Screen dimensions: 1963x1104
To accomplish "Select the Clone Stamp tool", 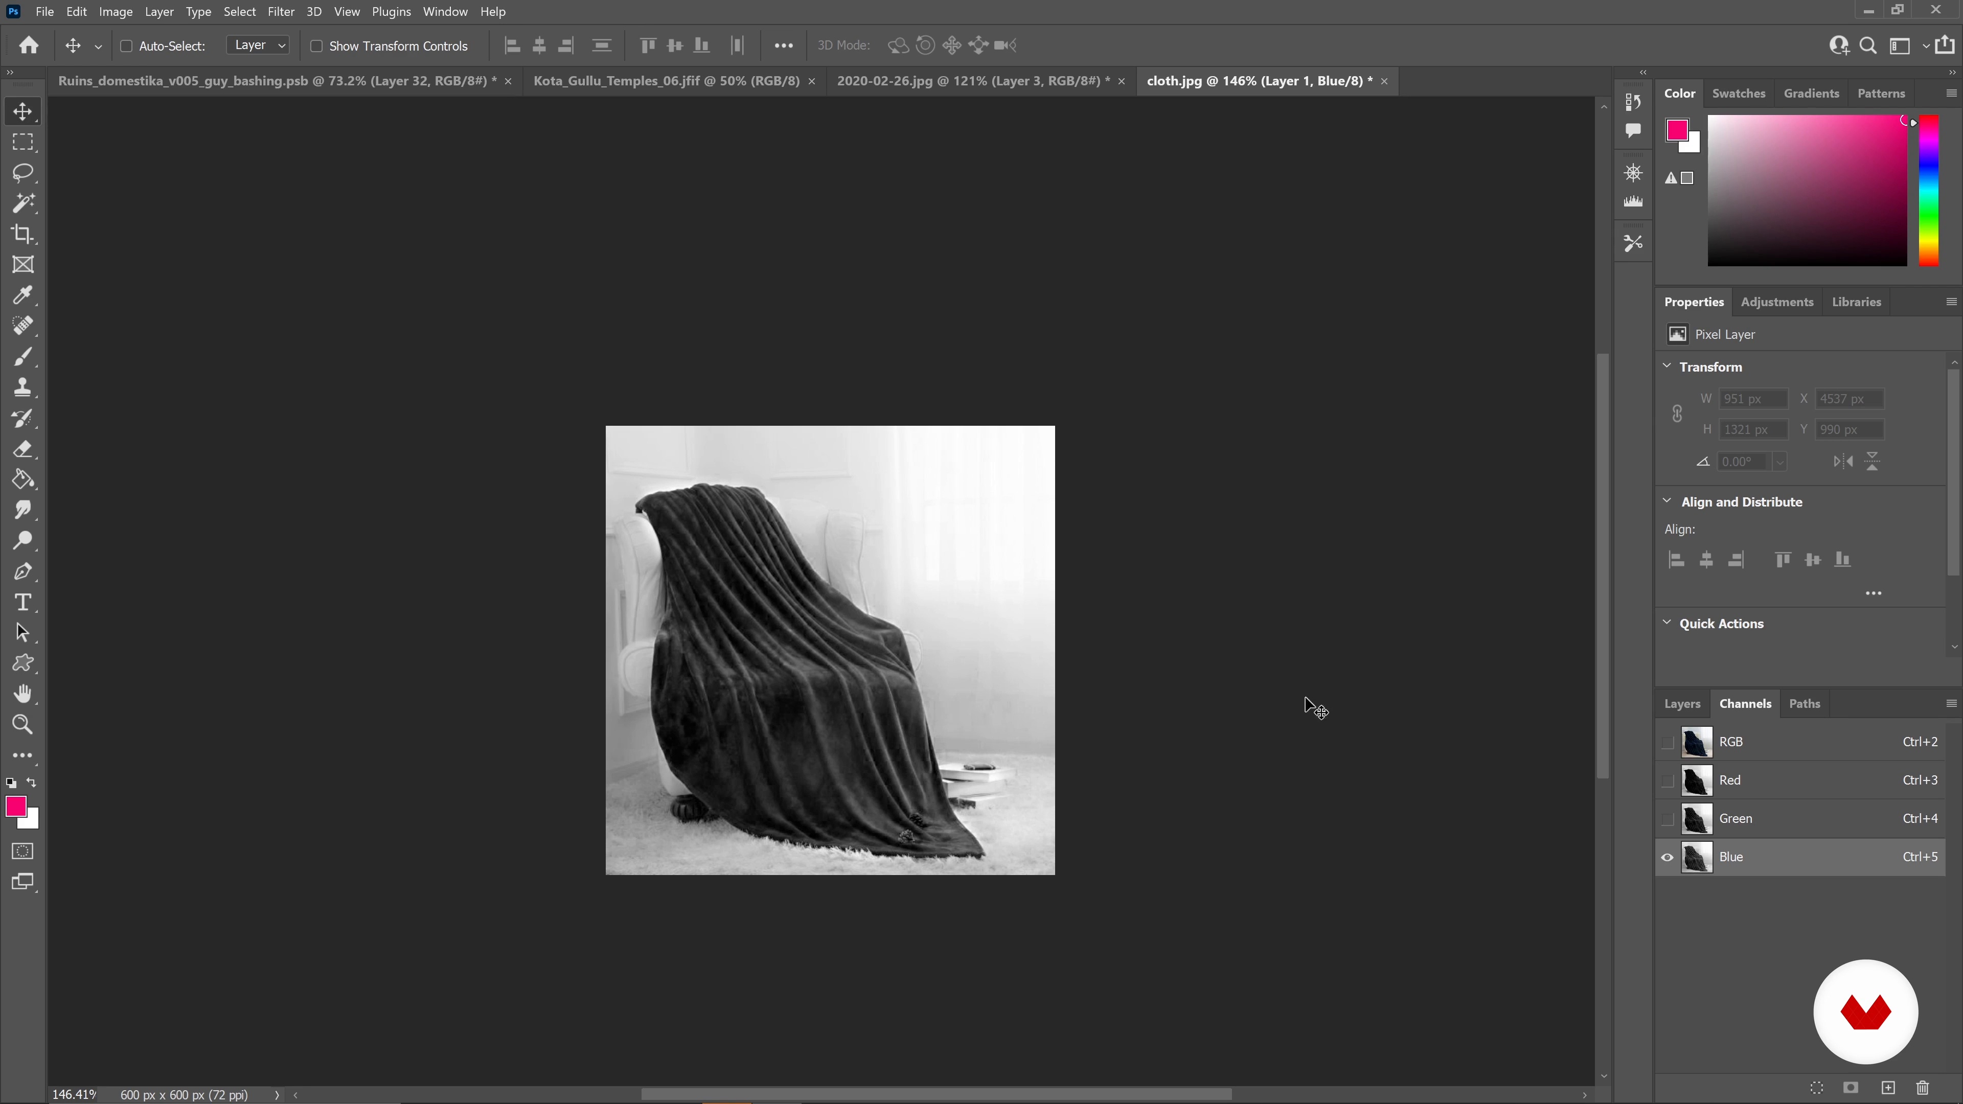I will [23, 387].
